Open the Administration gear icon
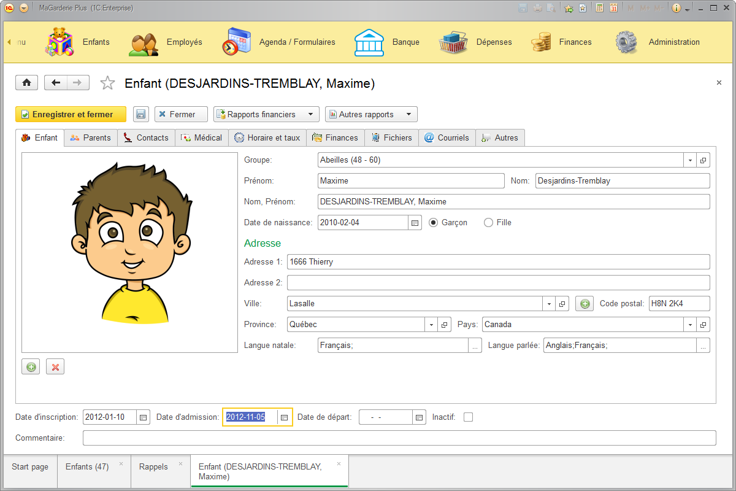The height and width of the screenshot is (491, 736). 626,42
